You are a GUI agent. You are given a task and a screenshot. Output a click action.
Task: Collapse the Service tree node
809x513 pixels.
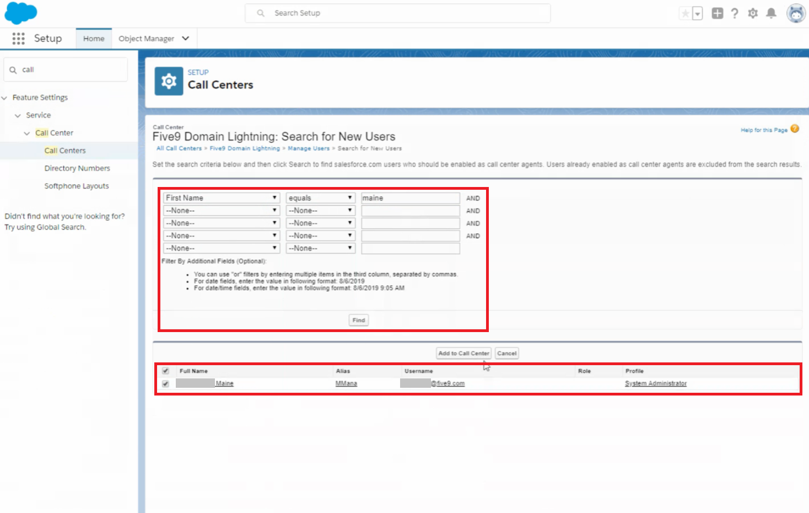(x=18, y=115)
